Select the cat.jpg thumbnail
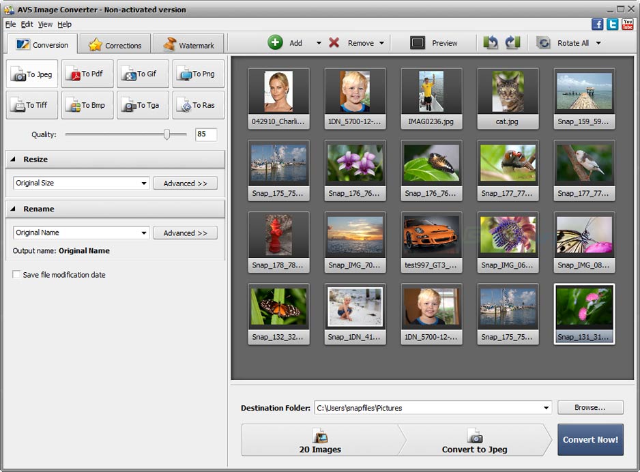Screen dimensions: 640x472 pos(508,98)
